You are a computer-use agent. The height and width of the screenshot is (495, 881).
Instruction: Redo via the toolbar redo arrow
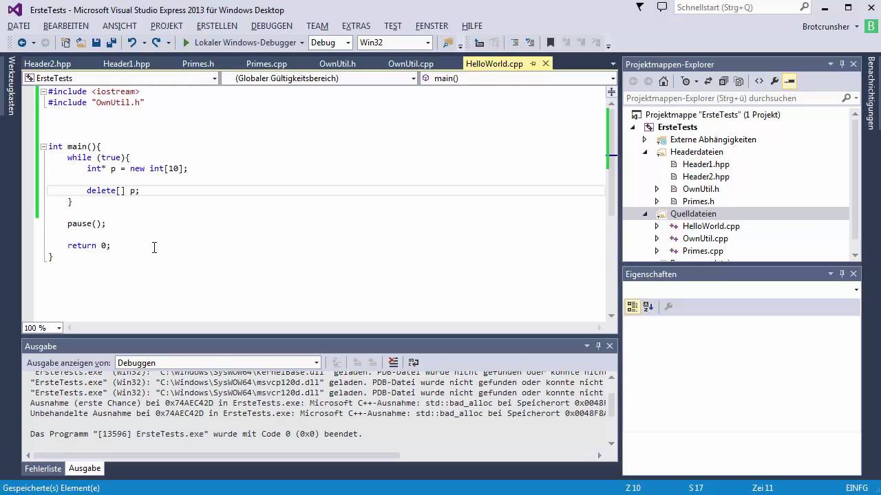156,43
